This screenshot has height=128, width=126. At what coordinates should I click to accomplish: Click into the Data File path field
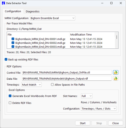point(67,79)
